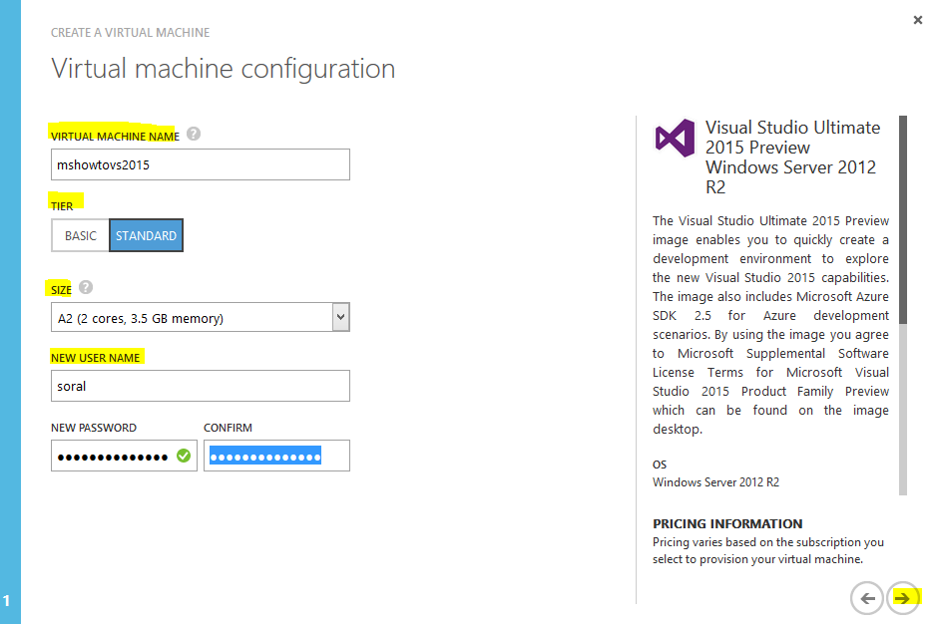This screenshot has width=936, height=624.
Task: Select the STANDARD tier option
Action: [146, 236]
